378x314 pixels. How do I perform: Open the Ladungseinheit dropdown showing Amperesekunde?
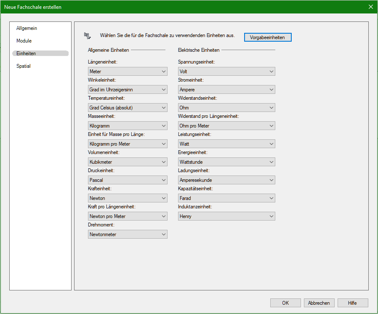tap(226, 180)
